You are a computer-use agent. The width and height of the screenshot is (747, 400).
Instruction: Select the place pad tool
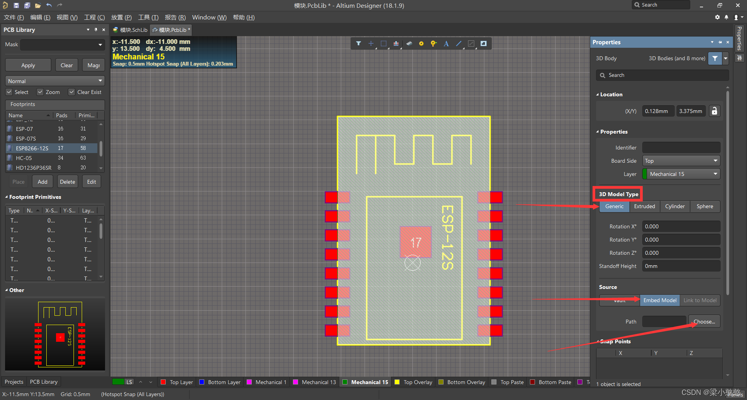421,43
